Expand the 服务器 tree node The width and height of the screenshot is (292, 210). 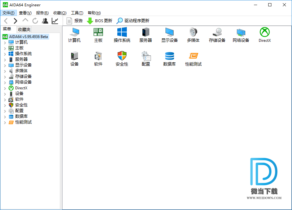click(x=5, y=60)
